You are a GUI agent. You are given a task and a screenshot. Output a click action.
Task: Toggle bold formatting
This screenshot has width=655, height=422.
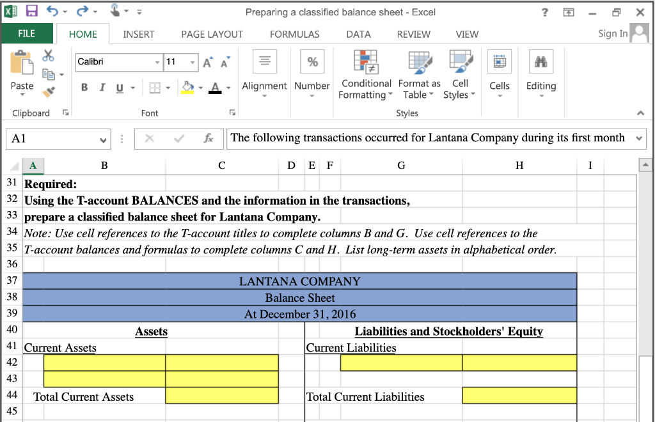coord(84,86)
